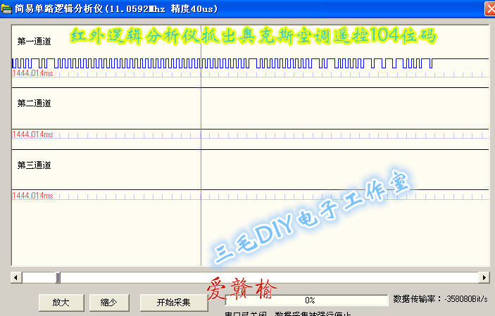The width and height of the screenshot is (495, 316).
Task: Click the application icon in the title bar
Action: tap(7, 9)
